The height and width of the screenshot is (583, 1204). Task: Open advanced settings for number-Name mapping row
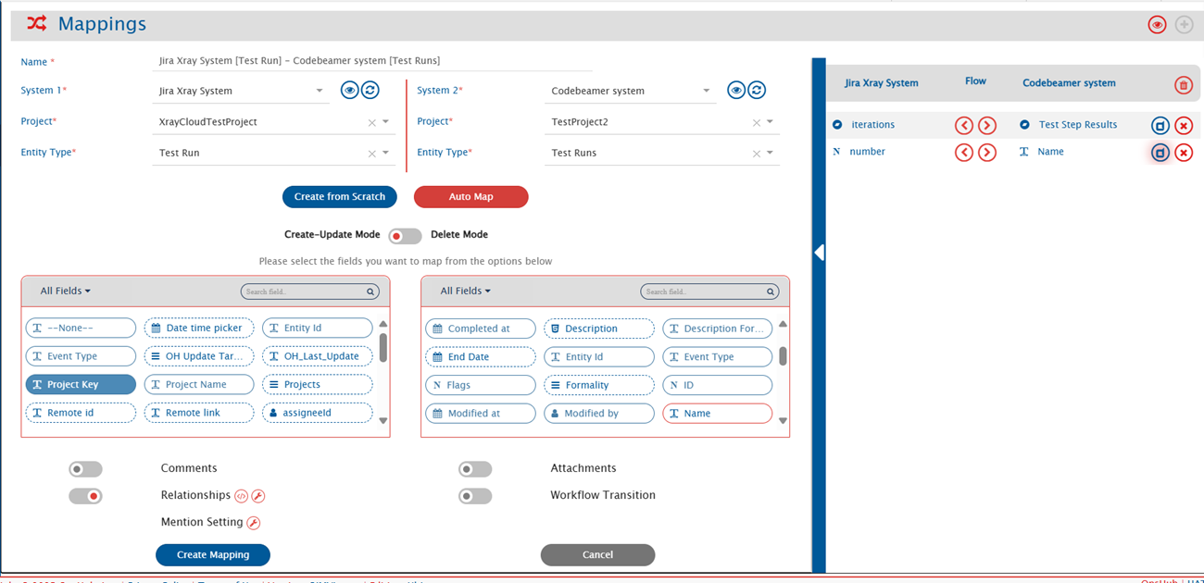[1160, 153]
